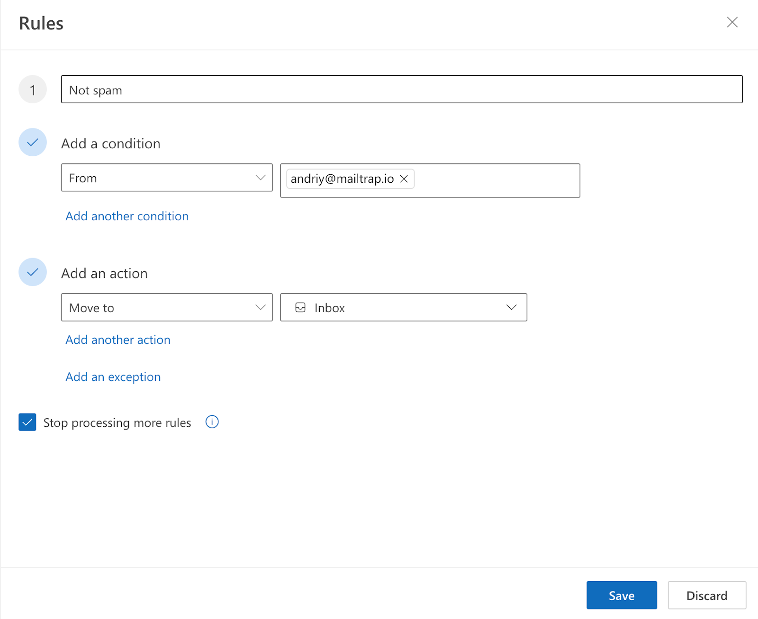Discard changes to the rule
The image size is (758, 619).
(706, 595)
